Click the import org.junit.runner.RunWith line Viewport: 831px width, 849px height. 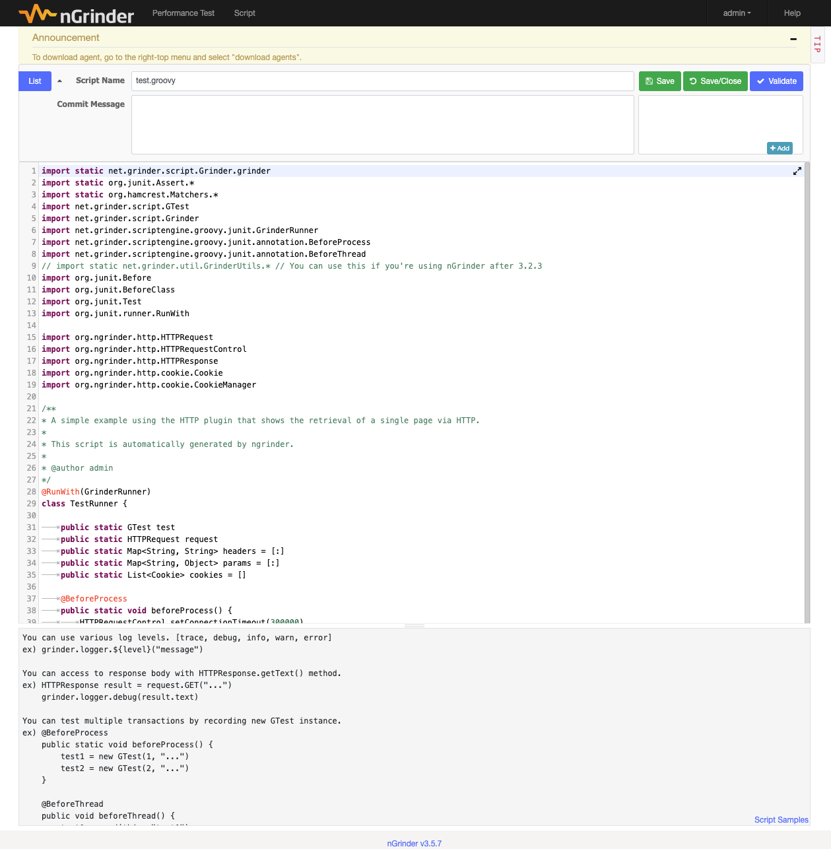click(x=116, y=314)
